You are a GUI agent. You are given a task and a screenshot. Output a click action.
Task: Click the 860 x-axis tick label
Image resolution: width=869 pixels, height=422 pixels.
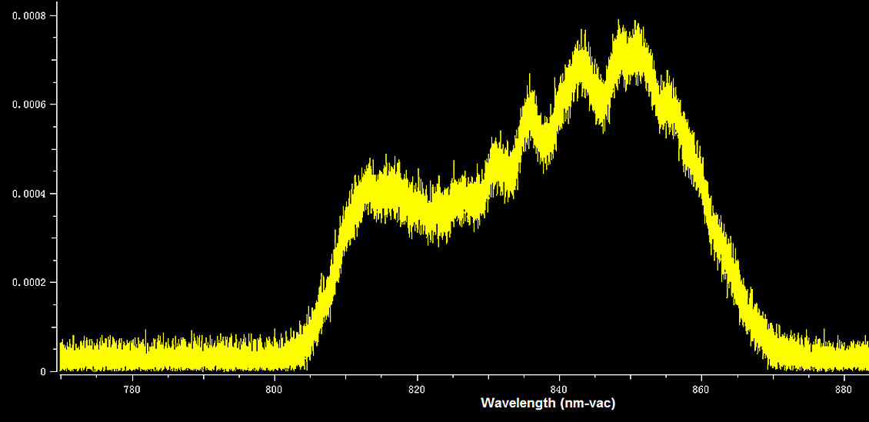[701, 387]
